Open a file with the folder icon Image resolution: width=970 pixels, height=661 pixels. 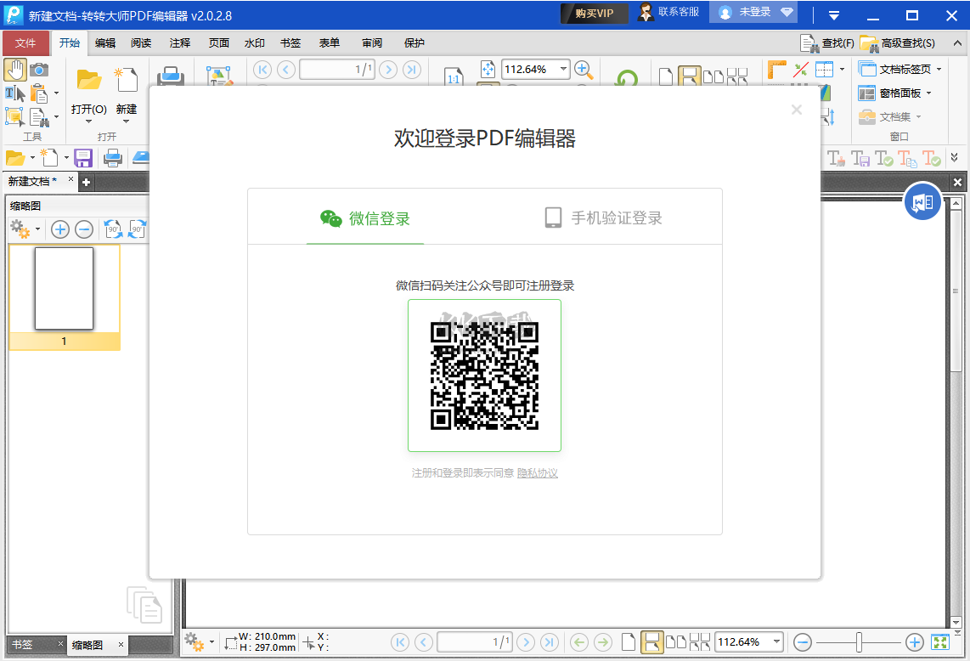click(x=87, y=81)
